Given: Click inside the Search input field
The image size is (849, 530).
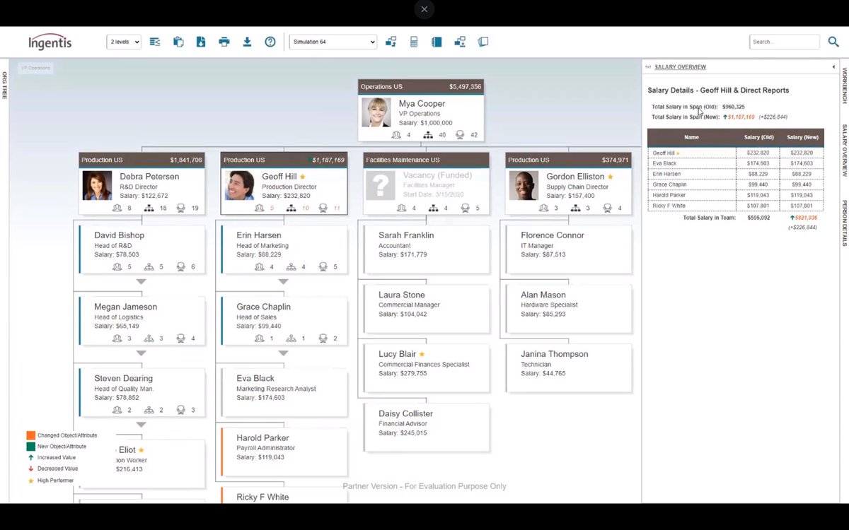Looking at the screenshot, I should coord(784,42).
